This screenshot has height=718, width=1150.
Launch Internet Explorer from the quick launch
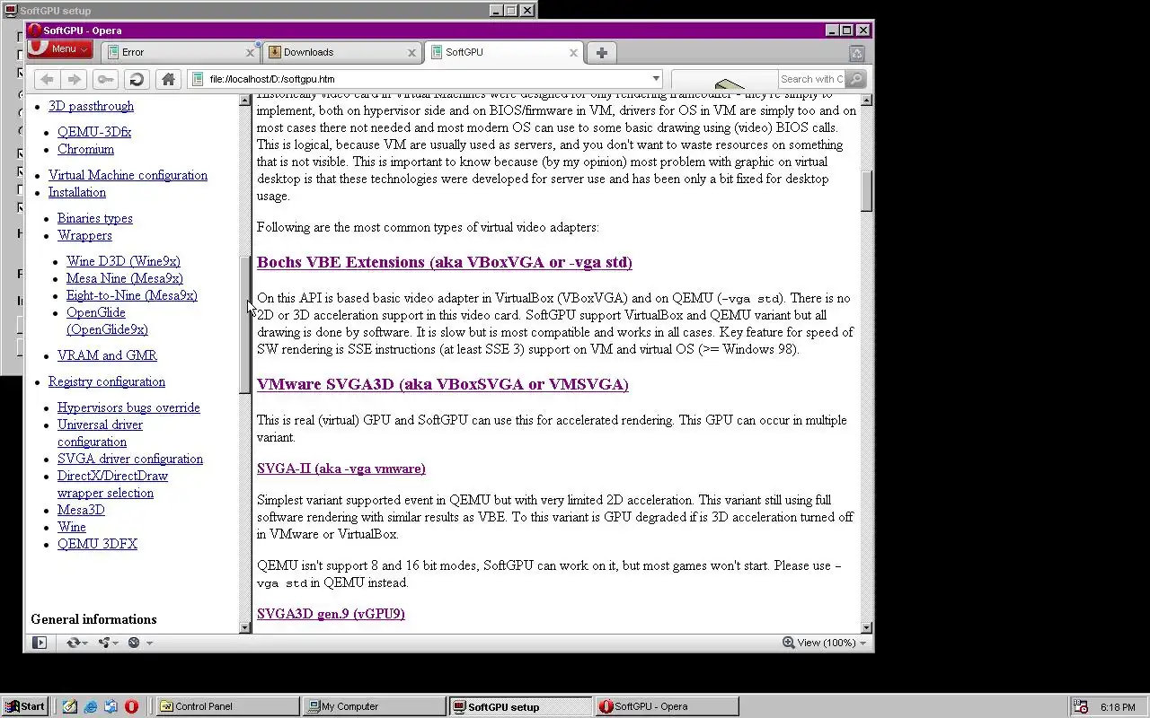(91, 706)
